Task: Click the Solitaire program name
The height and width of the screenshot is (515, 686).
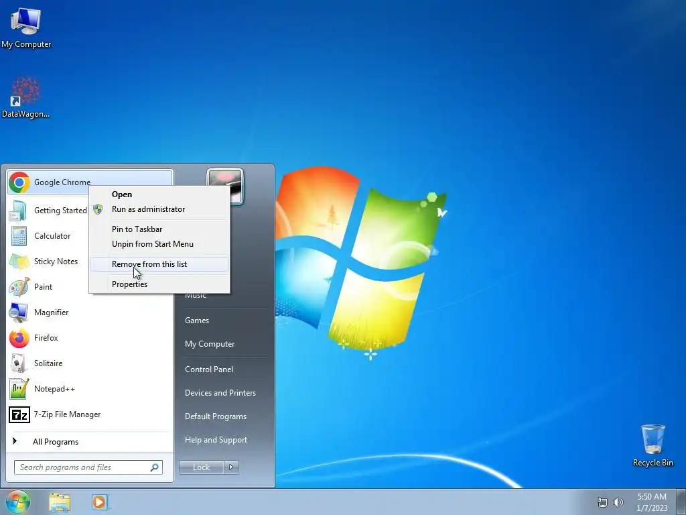Action: (x=48, y=363)
